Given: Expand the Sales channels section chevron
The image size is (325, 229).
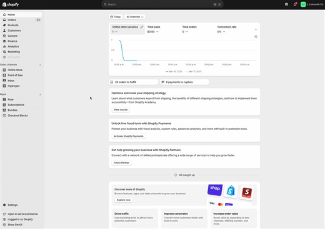Looking at the screenshot, I should click(40, 65).
